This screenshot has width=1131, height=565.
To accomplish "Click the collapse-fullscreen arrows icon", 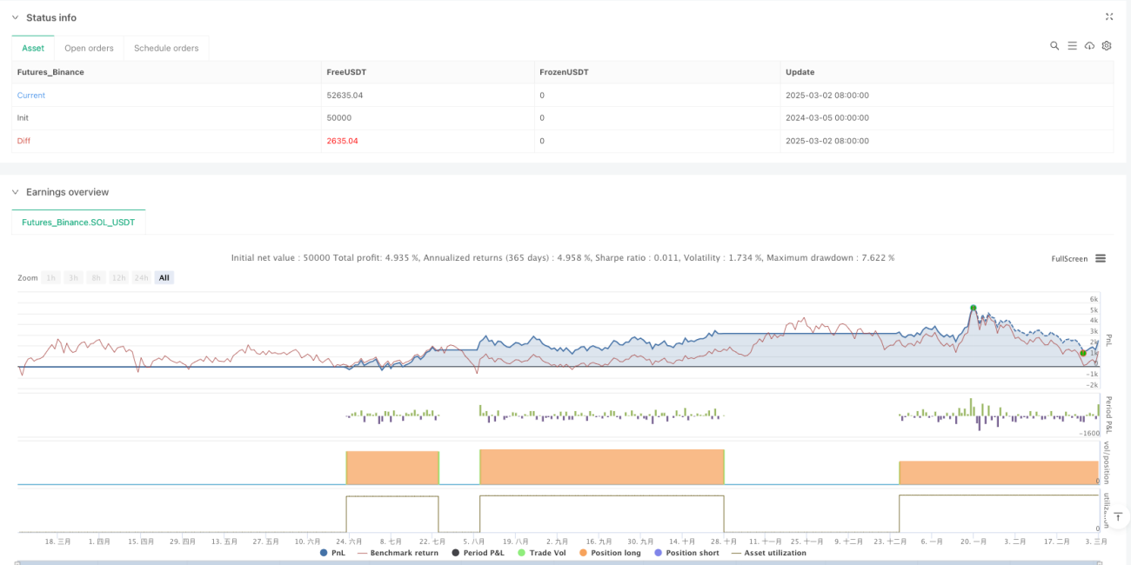I will [1109, 17].
